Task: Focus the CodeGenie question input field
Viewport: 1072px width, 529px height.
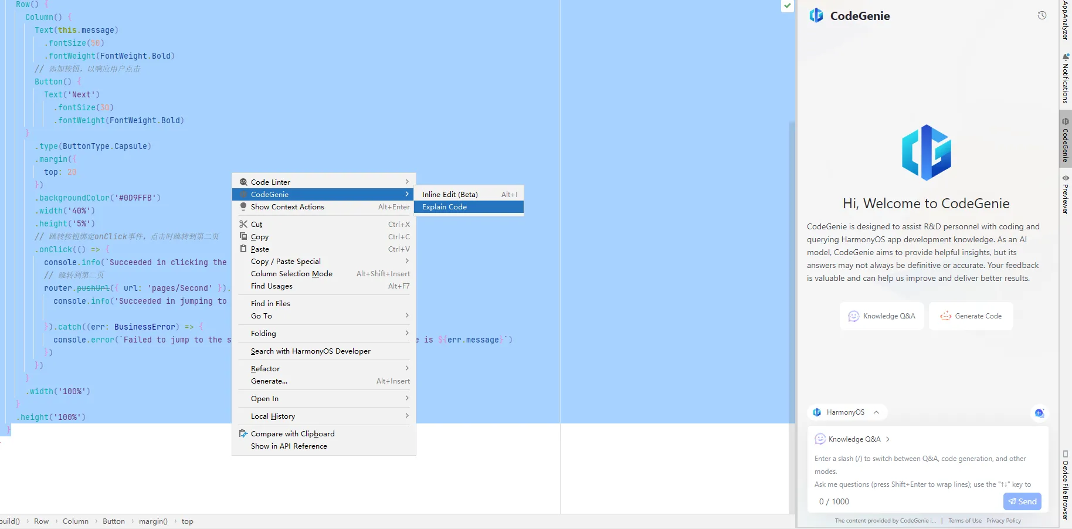Action: click(x=928, y=472)
